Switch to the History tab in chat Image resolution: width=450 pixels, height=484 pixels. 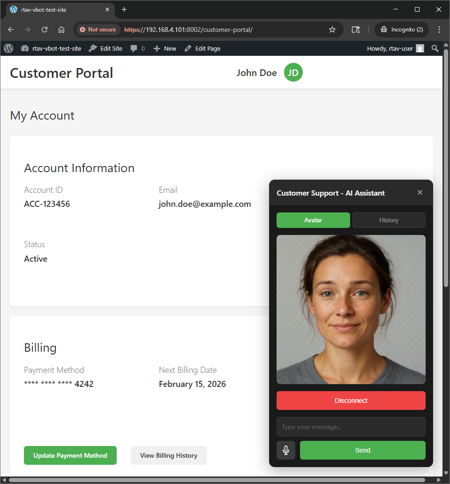(x=389, y=220)
